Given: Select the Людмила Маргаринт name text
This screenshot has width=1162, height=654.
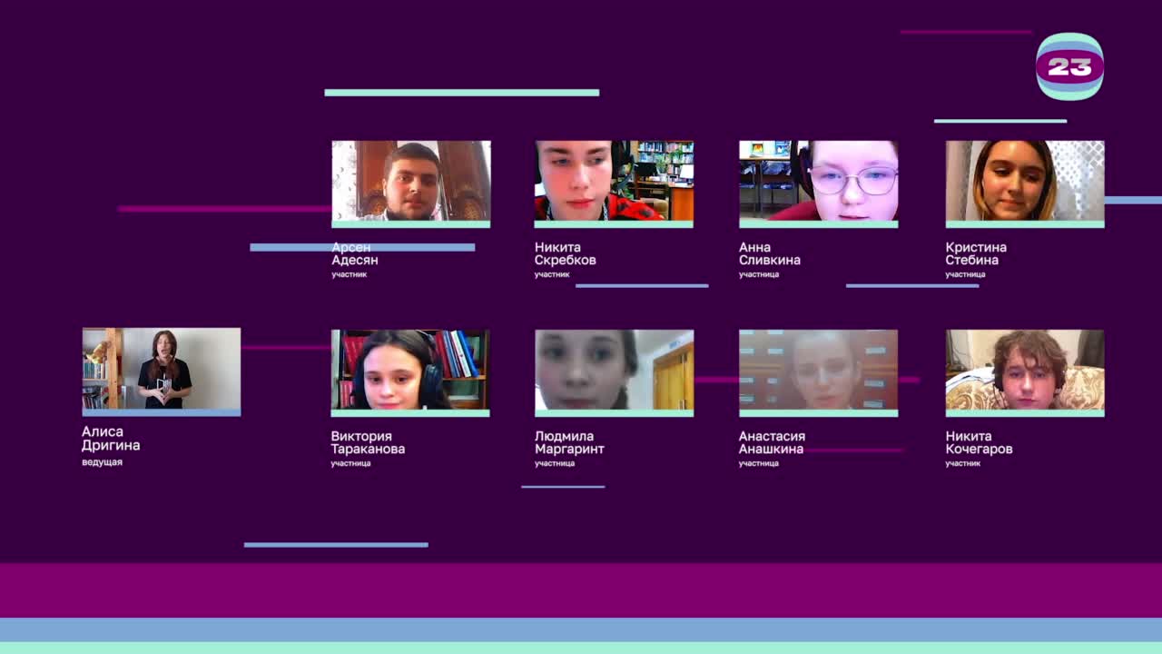Looking at the screenshot, I should point(569,442).
